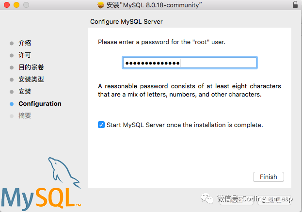Image resolution: width=302 pixels, height=212 pixels.
Task: Click the bullet next to 介绍
Action: point(12,43)
